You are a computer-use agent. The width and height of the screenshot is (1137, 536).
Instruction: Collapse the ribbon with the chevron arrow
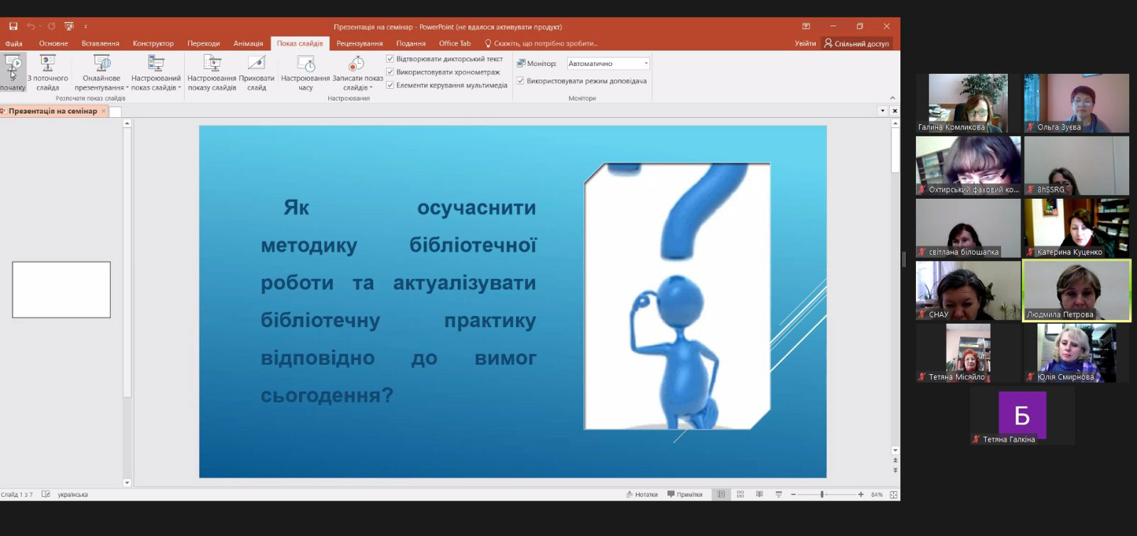pyautogui.click(x=893, y=98)
